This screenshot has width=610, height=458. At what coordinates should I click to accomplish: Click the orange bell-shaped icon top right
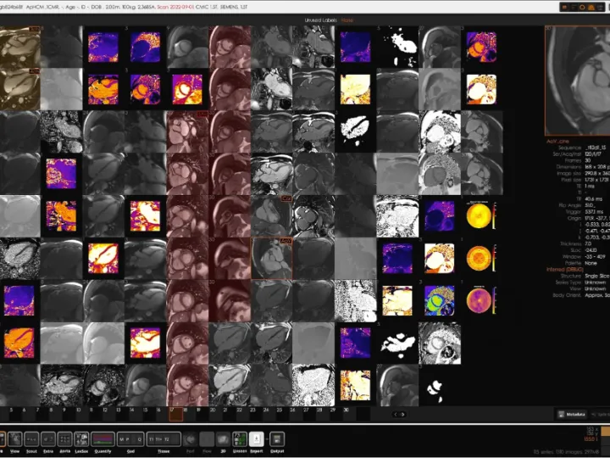[591, 7]
